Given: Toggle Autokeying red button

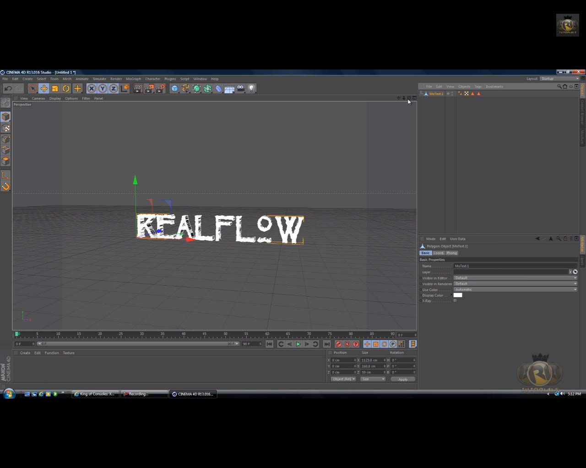Looking at the screenshot, I should tap(347, 344).
